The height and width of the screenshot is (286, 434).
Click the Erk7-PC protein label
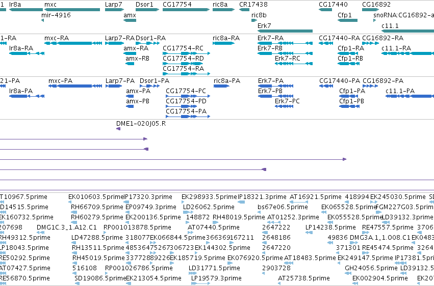click(x=287, y=101)
